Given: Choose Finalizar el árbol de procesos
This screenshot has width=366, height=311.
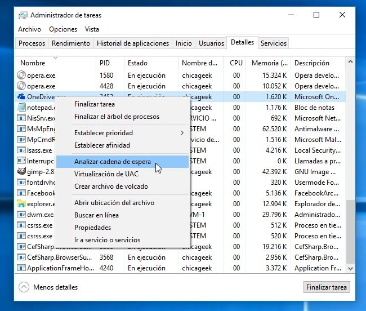Looking at the screenshot, I should point(117,117).
